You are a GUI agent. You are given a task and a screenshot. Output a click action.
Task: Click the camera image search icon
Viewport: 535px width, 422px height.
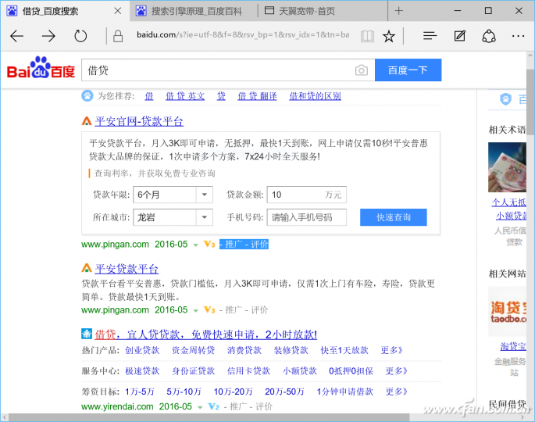click(x=362, y=70)
